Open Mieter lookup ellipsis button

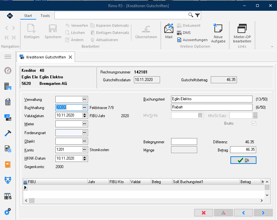(x=84, y=124)
